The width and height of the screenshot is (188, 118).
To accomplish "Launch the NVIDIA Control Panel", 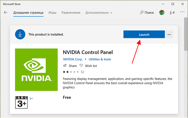I will (144, 34).
